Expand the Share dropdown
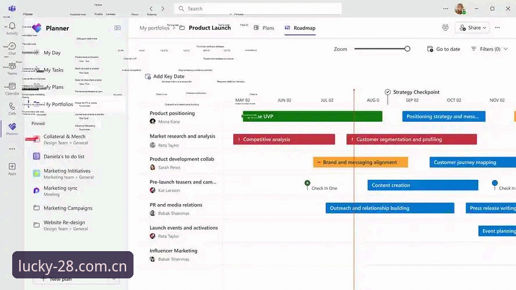 472,28
